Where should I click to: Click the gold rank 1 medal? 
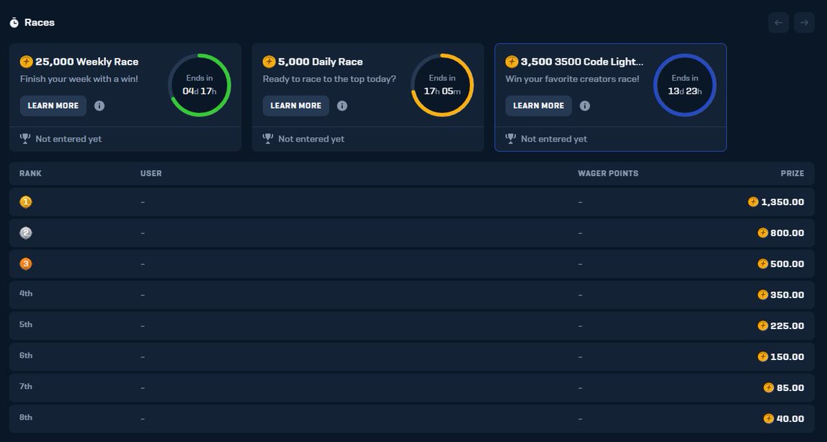pos(25,202)
